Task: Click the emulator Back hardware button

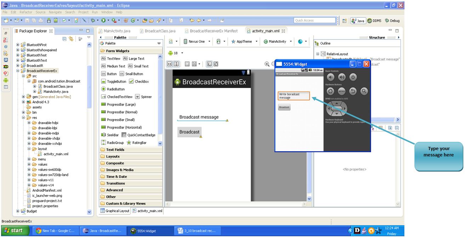Action: [353, 91]
